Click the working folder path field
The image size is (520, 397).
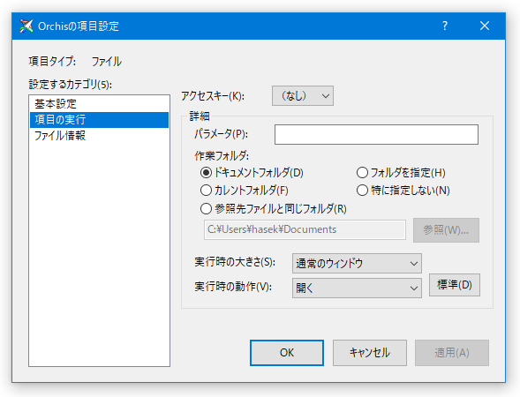point(305,229)
